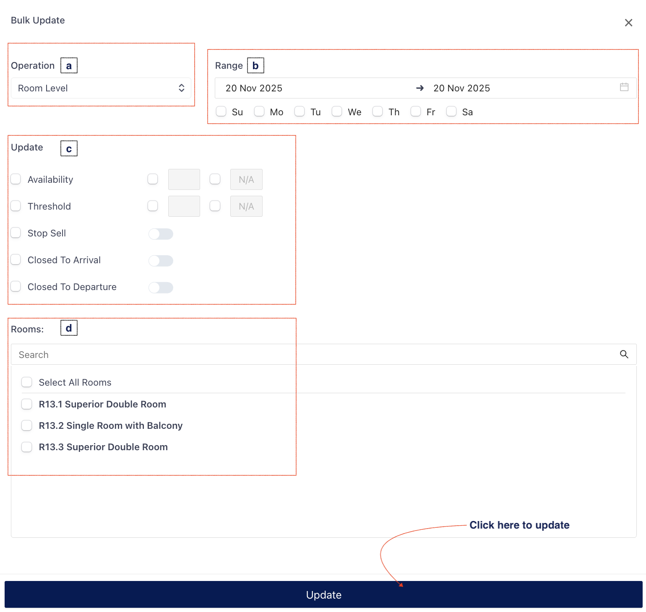
Task: Check Select All Rooms
Action: click(27, 382)
